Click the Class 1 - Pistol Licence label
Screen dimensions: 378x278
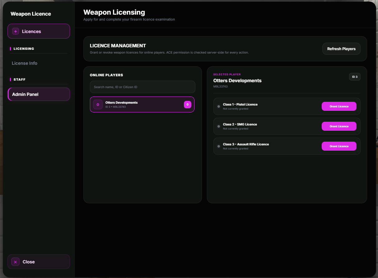click(240, 105)
